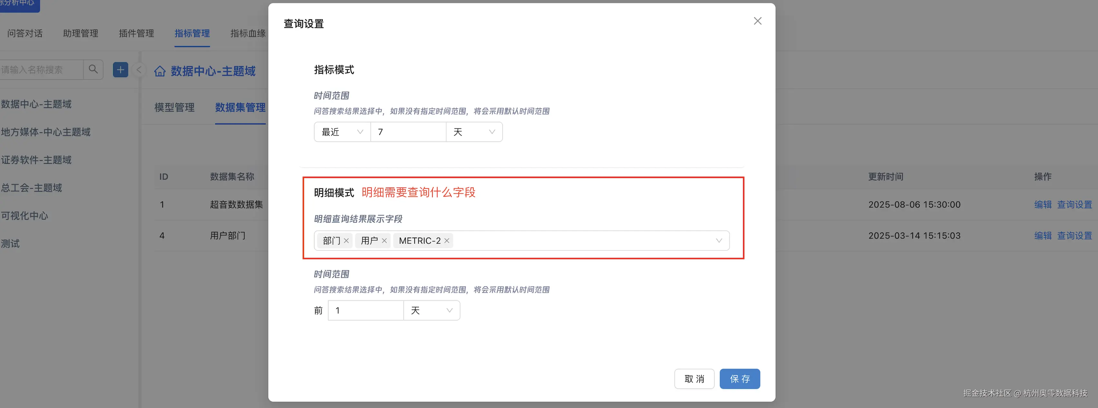The height and width of the screenshot is (408, 1098).
Task: Remove the 用户 field tag
Action: 384,240
